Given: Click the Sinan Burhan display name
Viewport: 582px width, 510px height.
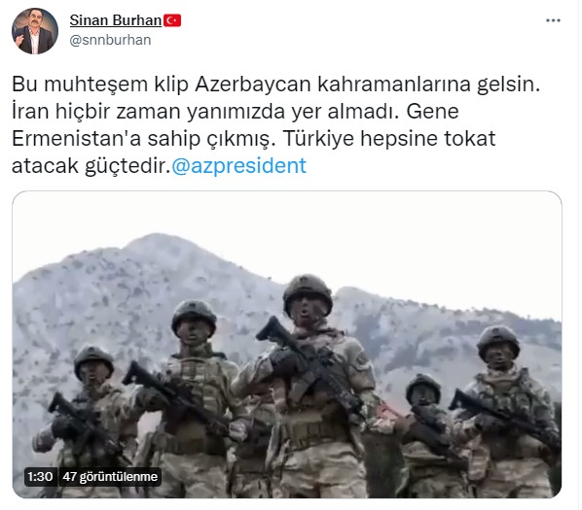Looking at the screenshot, I should tap(116, 20).
